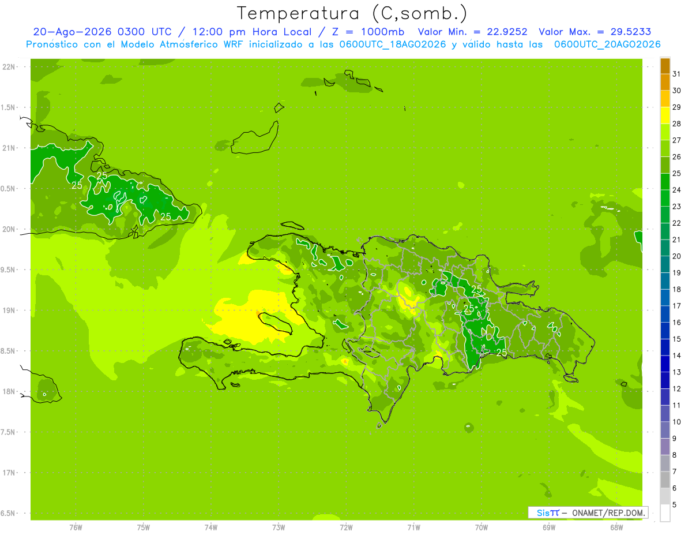Select the teal swatch between 19 and 20

[665, 264]
